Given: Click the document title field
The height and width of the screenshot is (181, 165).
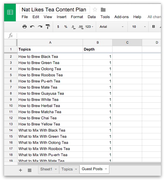Looking at the screenshot, I should [55, 10].
